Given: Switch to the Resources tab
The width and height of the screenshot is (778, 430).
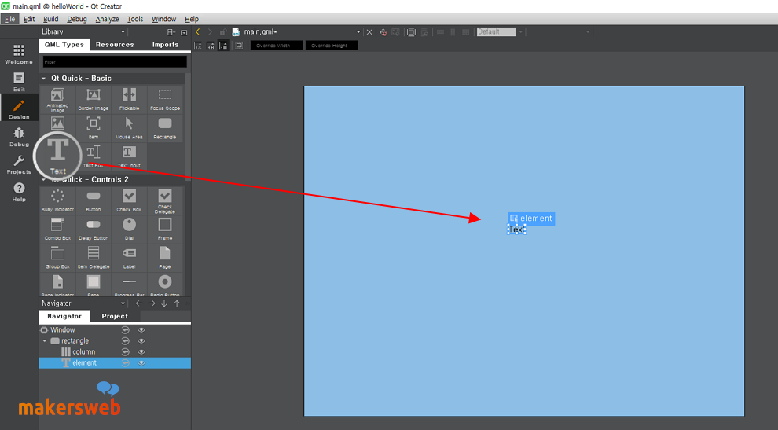Looking at the screenshot, I should [x=115, y=45].
